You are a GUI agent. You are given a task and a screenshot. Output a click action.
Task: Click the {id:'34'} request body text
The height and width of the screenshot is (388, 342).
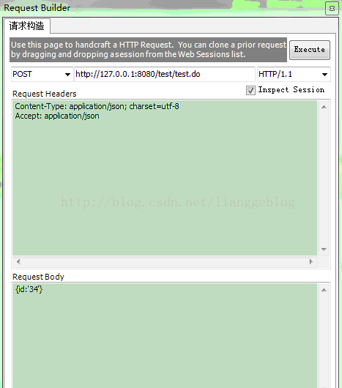coord(29,289)
